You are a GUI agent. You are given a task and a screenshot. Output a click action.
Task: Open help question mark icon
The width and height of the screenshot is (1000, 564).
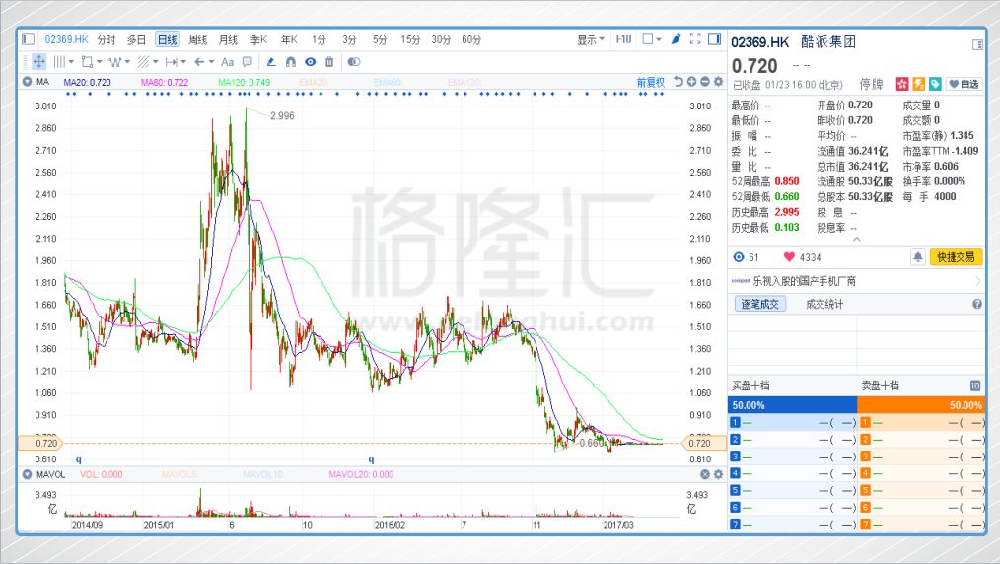[977, 304]
